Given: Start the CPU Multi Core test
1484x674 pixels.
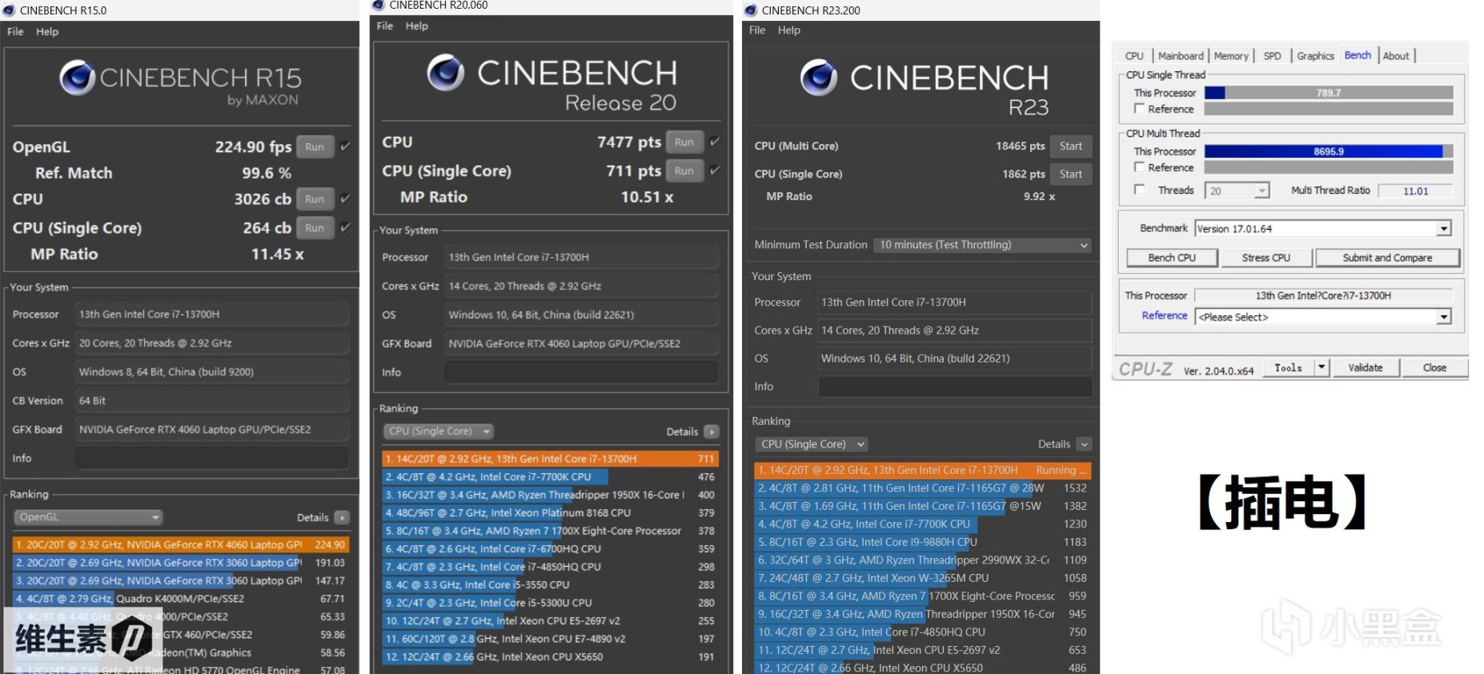Looking at the screenshot, I should pos(1070,146).
